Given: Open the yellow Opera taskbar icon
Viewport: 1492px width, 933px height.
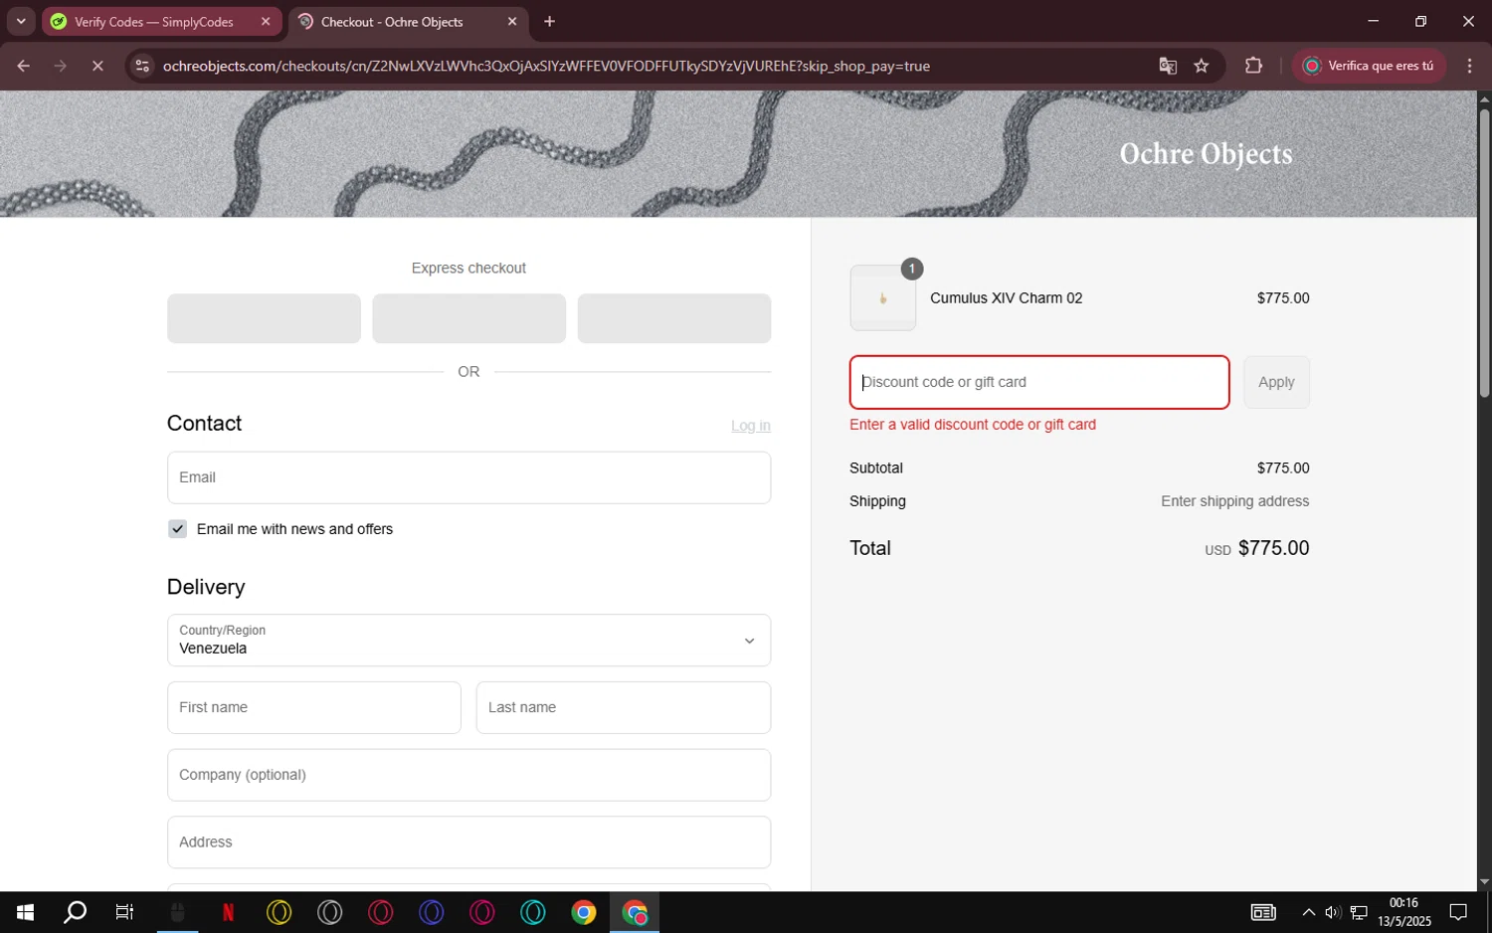Looking at the screenshot, I should tap(279, 912).
